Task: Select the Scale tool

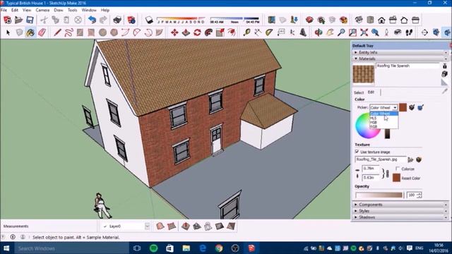Action: (220, 32)
